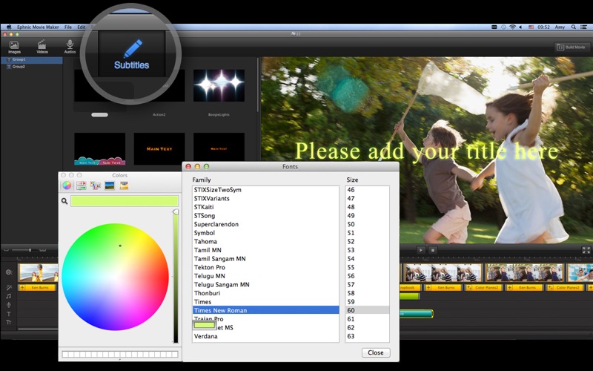Select the effects wand track icon

pos(9,288)
